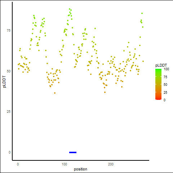Viewport: 173px width, 173px height.
Task: Click the y-axis tick label 50
Action: click(x=9, y=71)
